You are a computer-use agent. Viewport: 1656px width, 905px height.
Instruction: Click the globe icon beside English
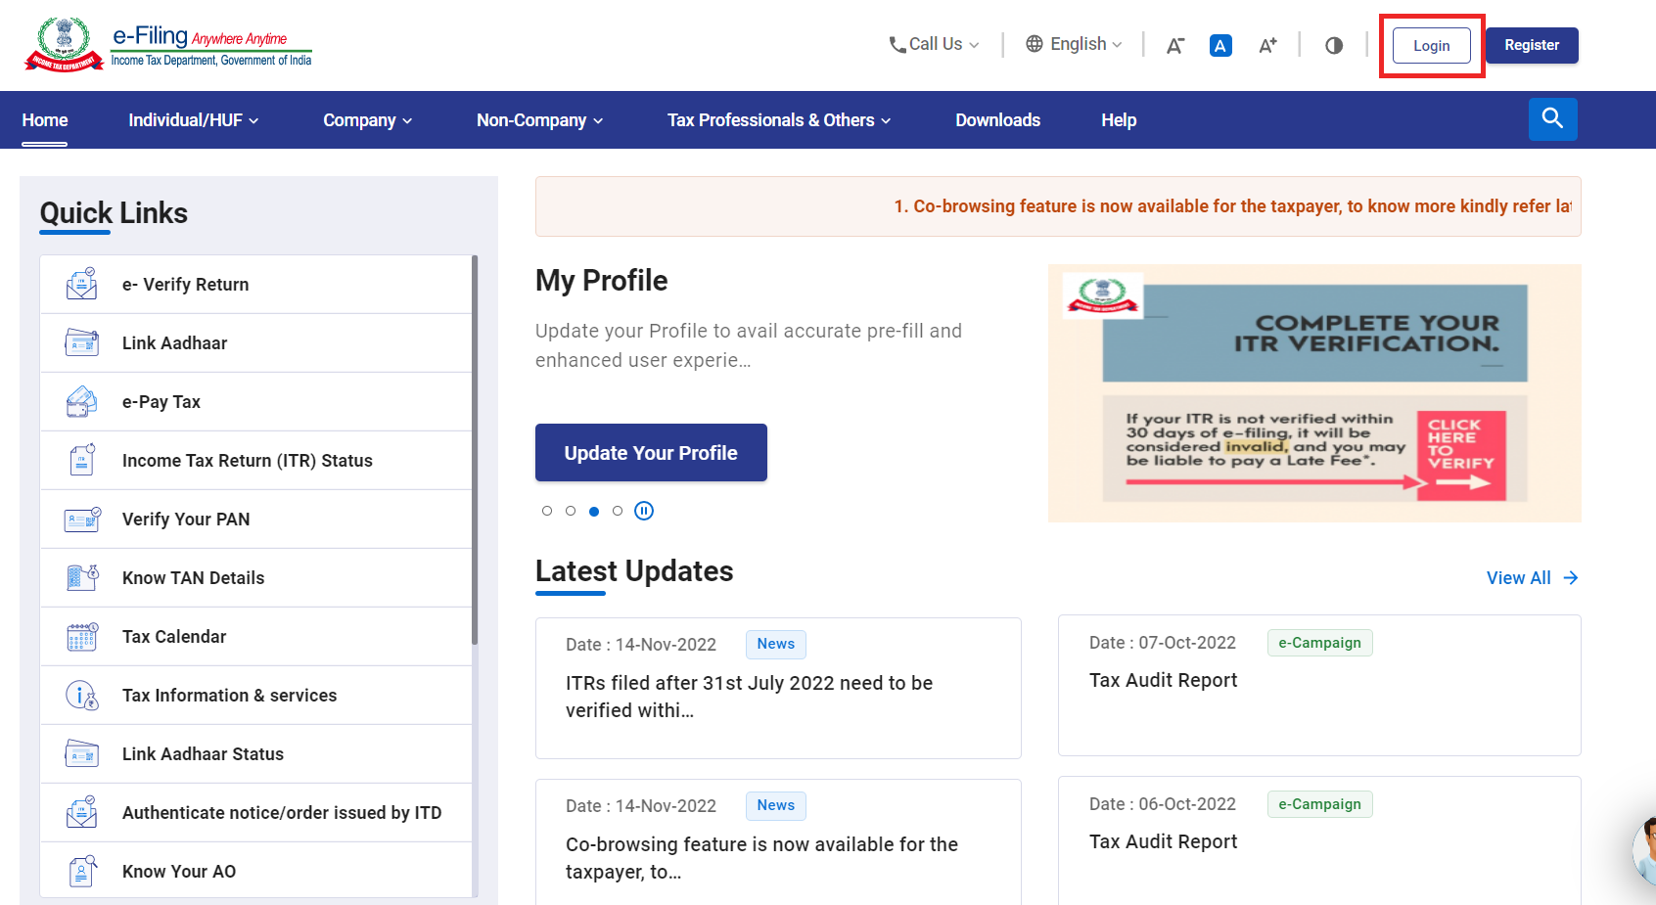tap(1035, 44)
